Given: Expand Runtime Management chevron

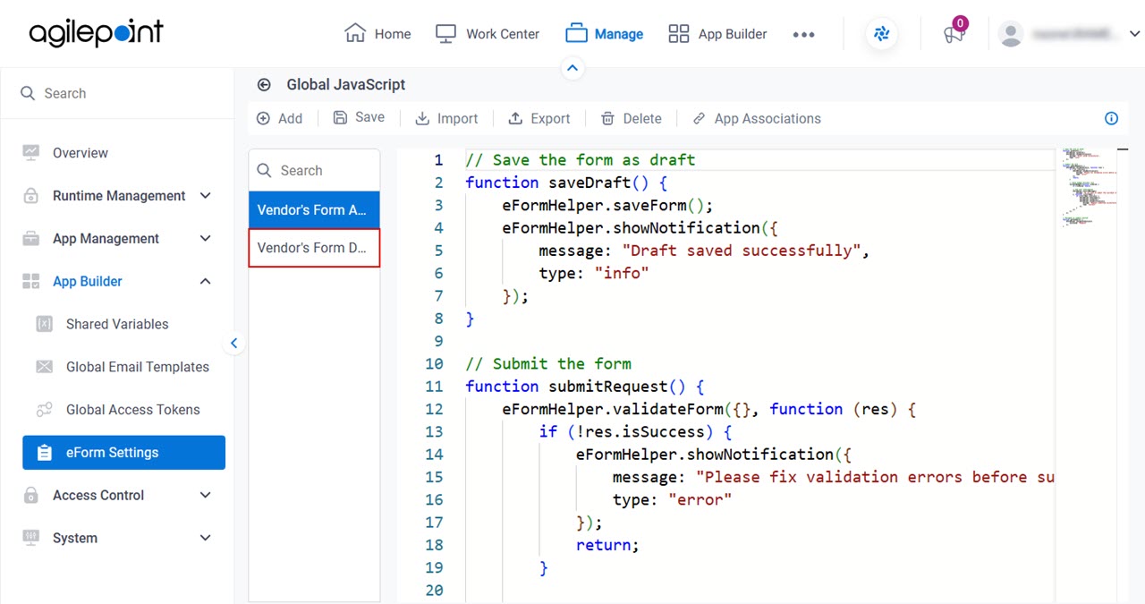Looking at the screenshot, I should 205,196.
